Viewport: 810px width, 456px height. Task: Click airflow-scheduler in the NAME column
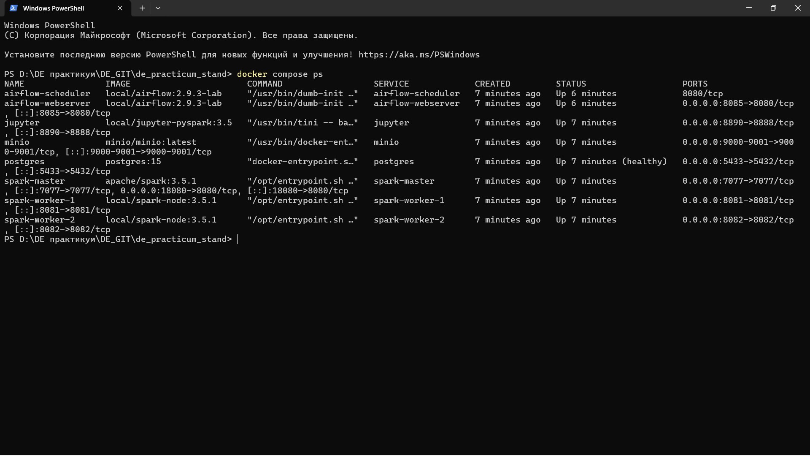(x=47, y=94)
